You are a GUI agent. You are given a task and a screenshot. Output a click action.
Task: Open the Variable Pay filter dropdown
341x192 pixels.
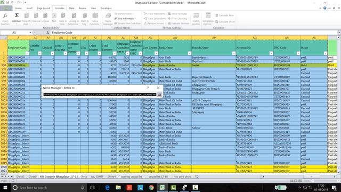click(x=39, y=53)
